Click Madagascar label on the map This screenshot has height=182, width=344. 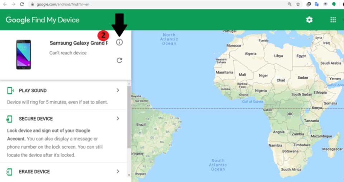[333, 149]
